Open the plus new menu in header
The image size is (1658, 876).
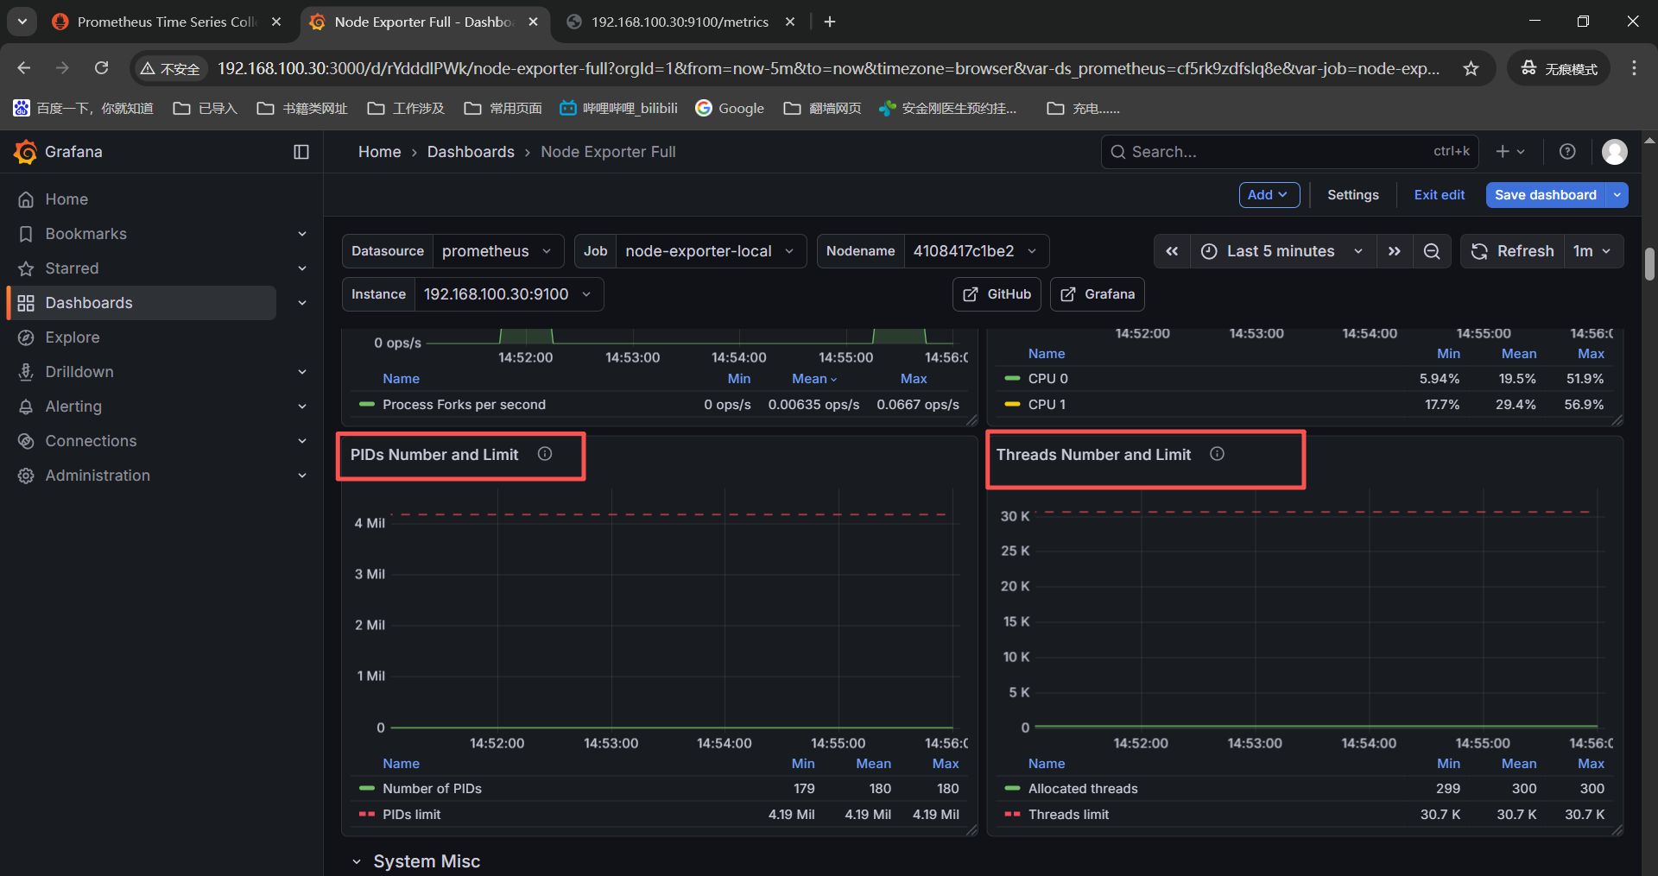click(x=1510, y=152)
